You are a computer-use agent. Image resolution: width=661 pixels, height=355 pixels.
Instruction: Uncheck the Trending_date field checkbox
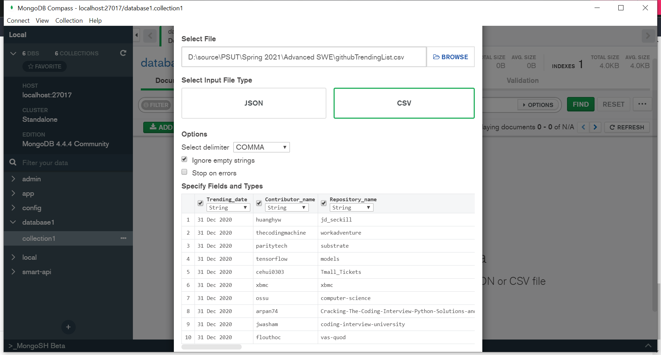[x=200, y=203]
